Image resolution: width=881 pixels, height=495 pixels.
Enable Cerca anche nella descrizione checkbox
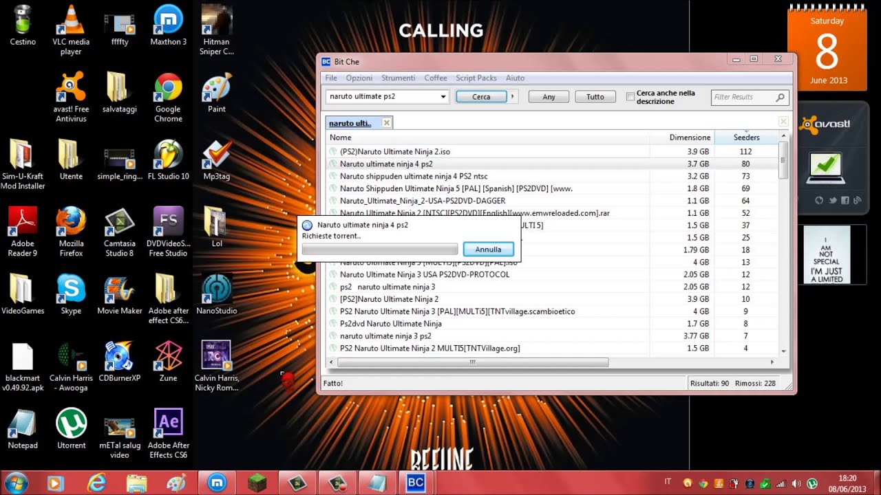tap(630, 97)
